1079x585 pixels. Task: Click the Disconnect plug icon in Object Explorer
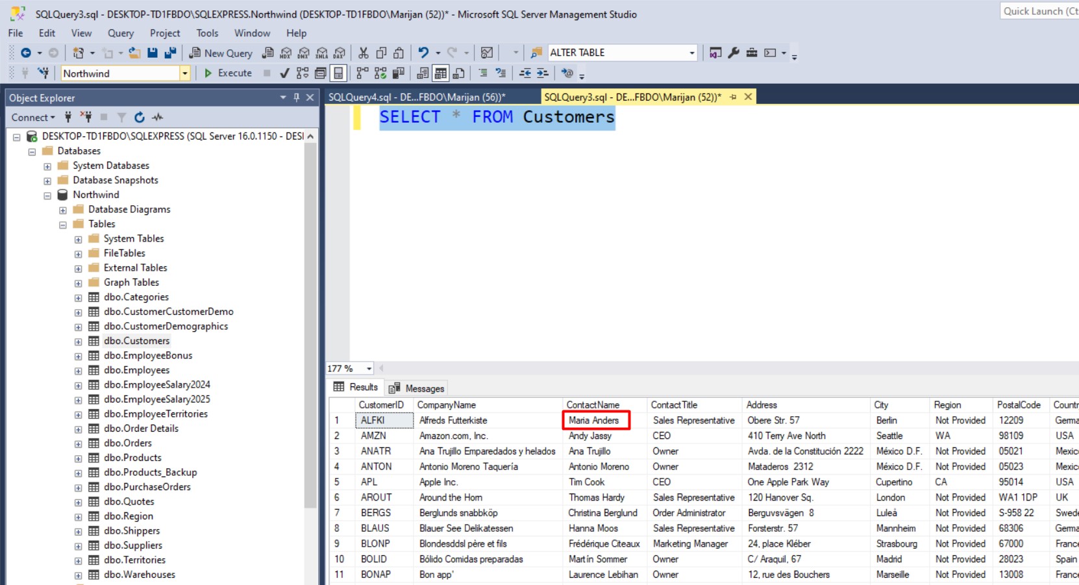86,118
